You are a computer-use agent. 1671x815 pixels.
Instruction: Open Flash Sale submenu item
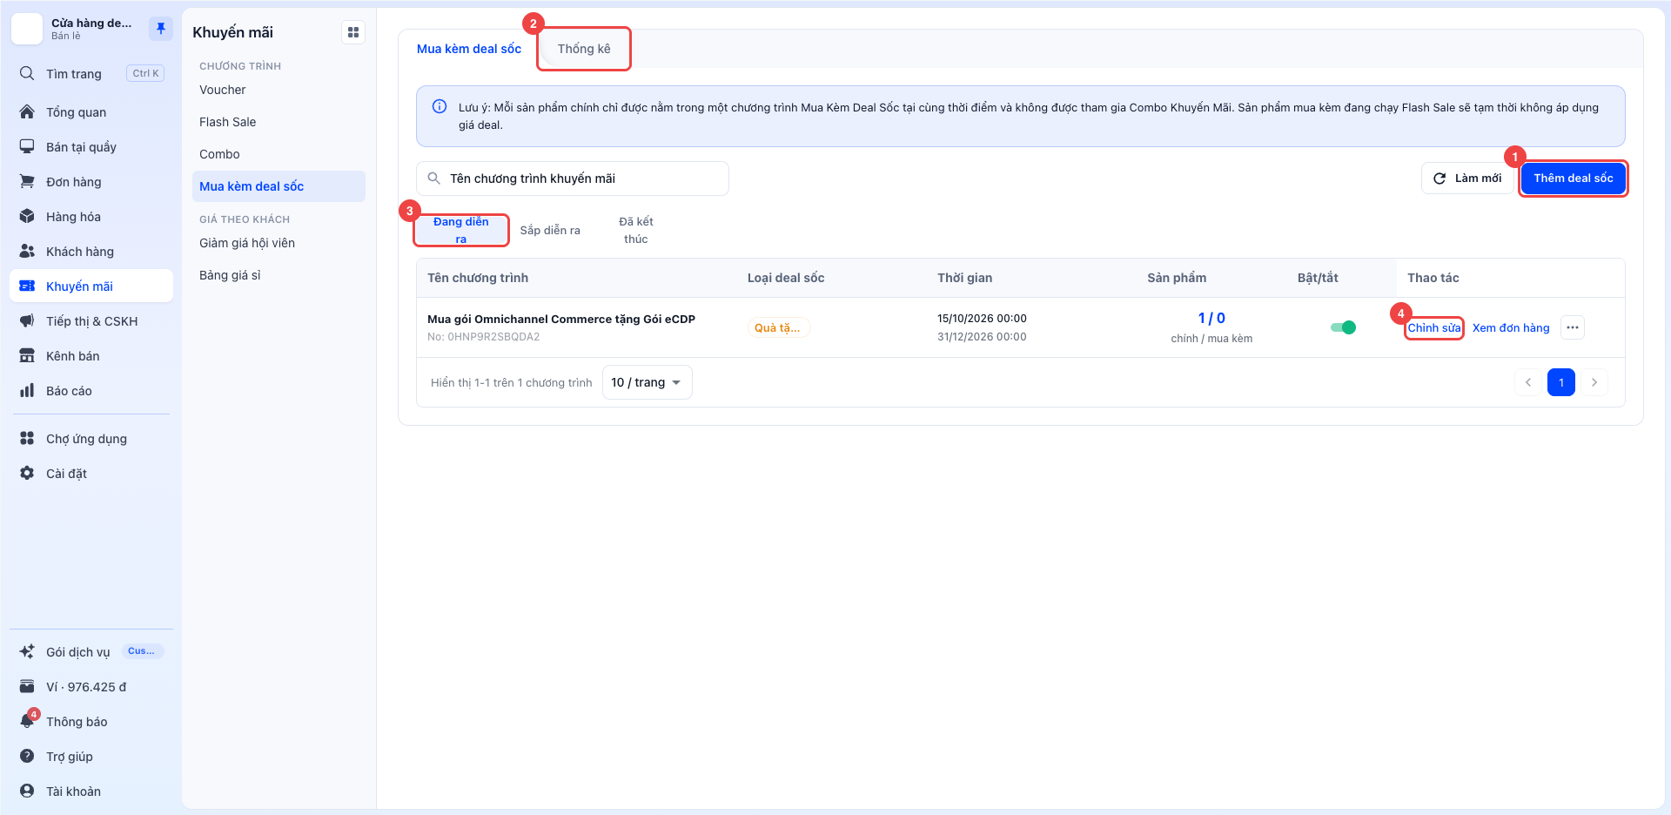click(x=278, y=122)
